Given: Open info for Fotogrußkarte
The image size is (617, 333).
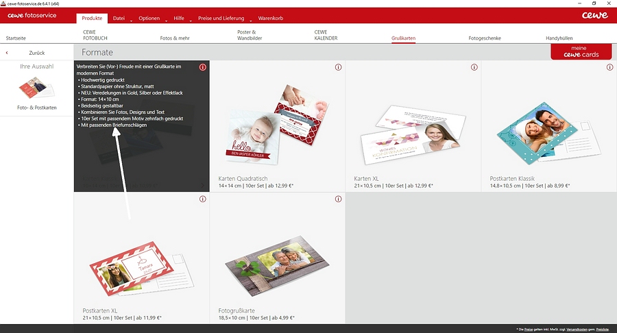Looking at the screenshot, I should coord(338,199).
